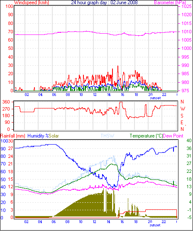Click the 40 temperature scale value
The height and width of the screenshot is (231, 193).
[189, 140]
